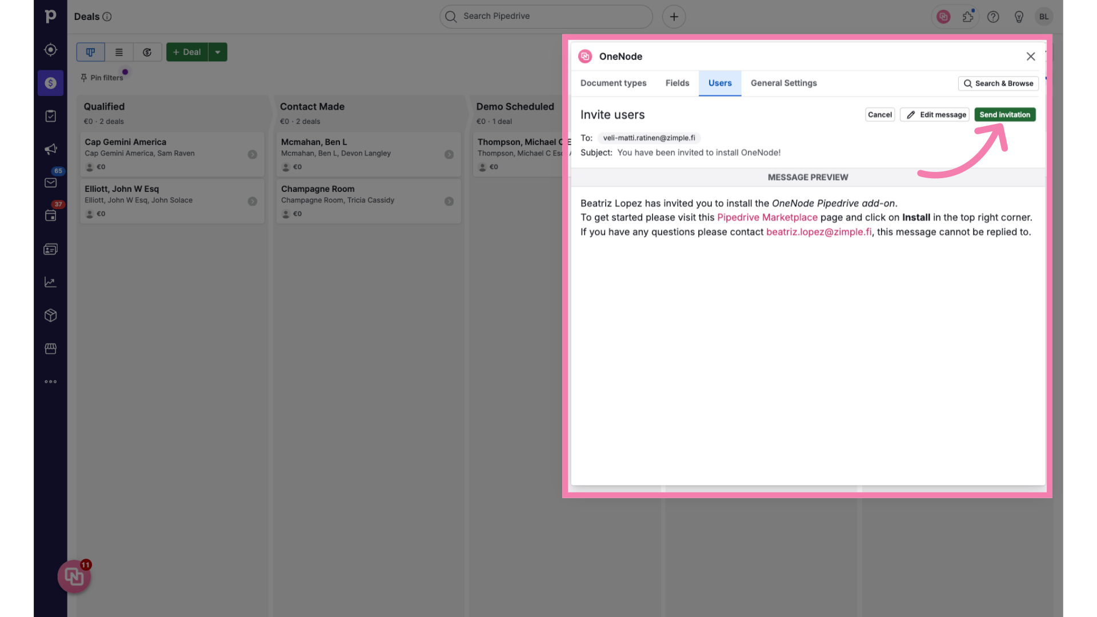This screenshot has width=1097, height=617.
Task: Select the Pipedrive list view icon
Action: (x=118, y=51)
